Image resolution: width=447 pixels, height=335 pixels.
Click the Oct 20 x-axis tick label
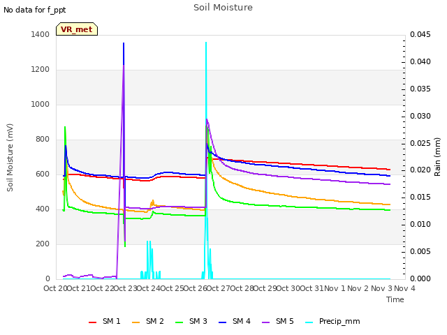pos(55,288)
